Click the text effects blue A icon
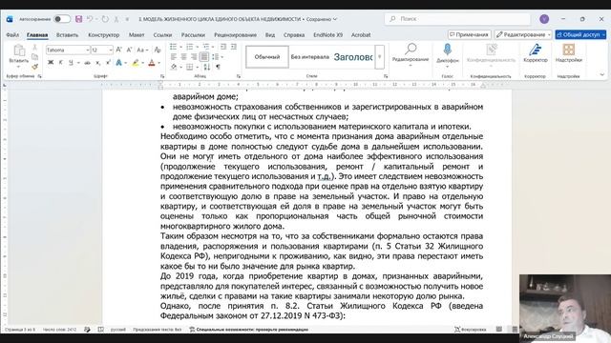Viewport: 611px width, 343px height. [x=118, y=63]
